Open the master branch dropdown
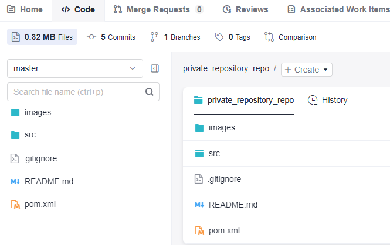The image size is (390, 245). tap(75, 68)
